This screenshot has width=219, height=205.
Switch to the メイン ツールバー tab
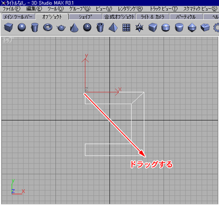pyautogui.click(x=18, y=17)
